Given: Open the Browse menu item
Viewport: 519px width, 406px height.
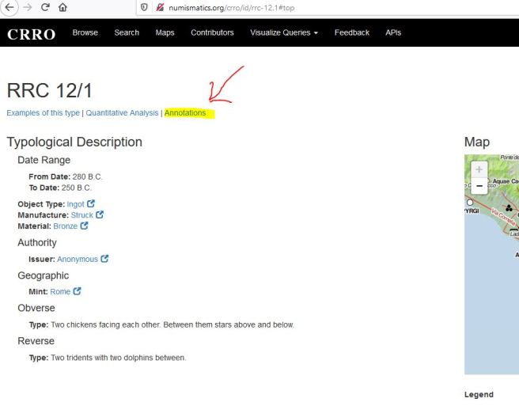Looking at the screenshot, I should point(85,32).
